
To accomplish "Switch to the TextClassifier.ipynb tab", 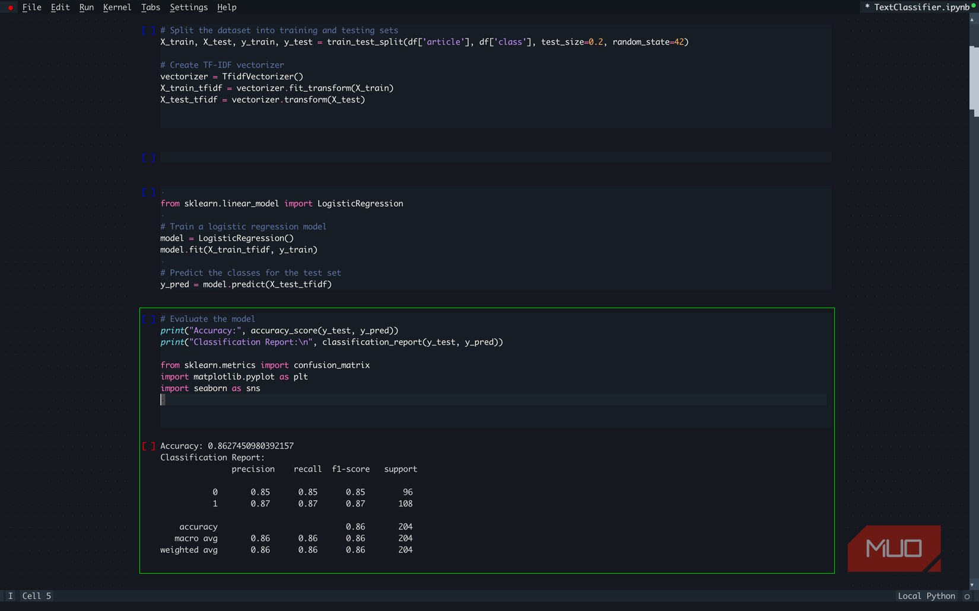I will click(920, 8).
